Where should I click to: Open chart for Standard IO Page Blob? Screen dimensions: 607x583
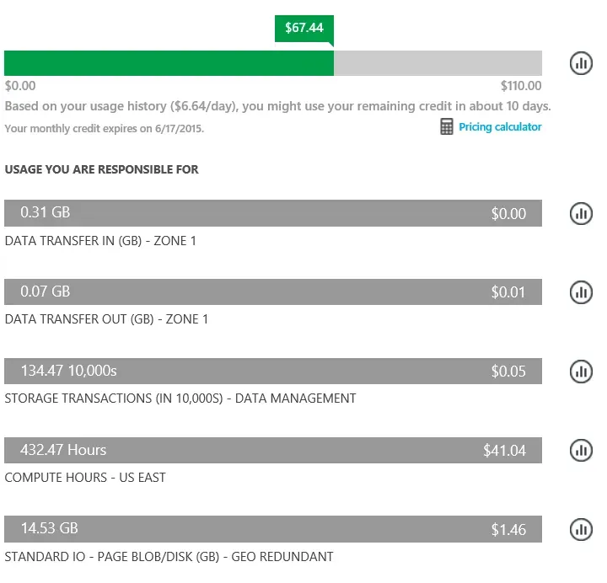581,529
